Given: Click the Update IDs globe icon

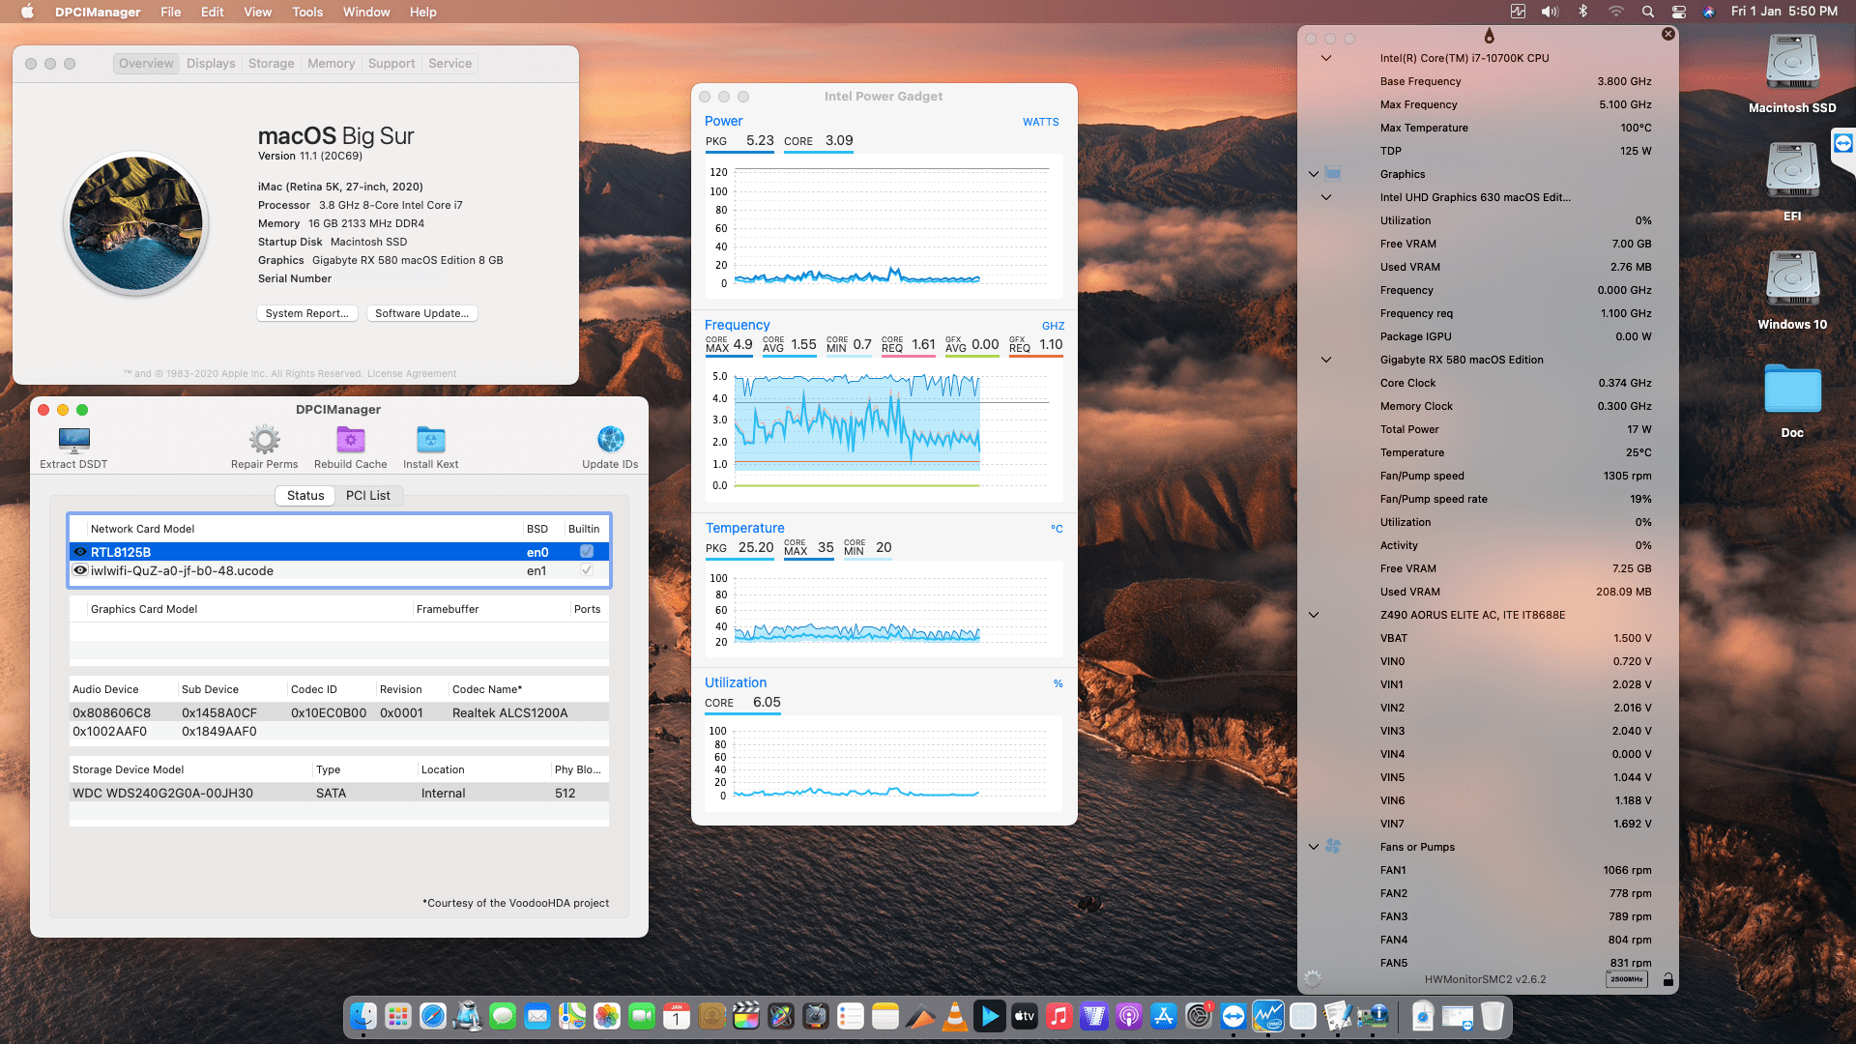Looking at the screenshot, I should click(x=610, y=440).
